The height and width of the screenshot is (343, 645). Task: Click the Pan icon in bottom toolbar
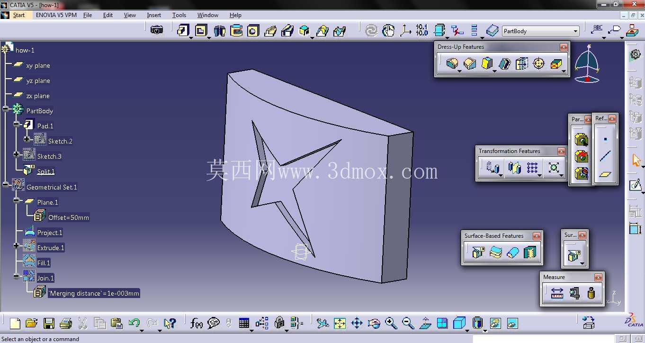click(357, 324)
